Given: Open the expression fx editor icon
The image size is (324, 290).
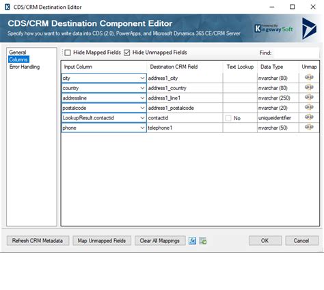Looking at the screenshot, I should [x=192, y=241].
